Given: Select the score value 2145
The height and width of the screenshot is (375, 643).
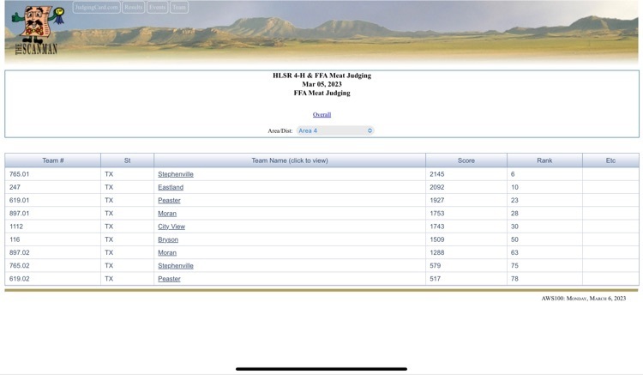Looking at the screenshot, I should point(437,174).
